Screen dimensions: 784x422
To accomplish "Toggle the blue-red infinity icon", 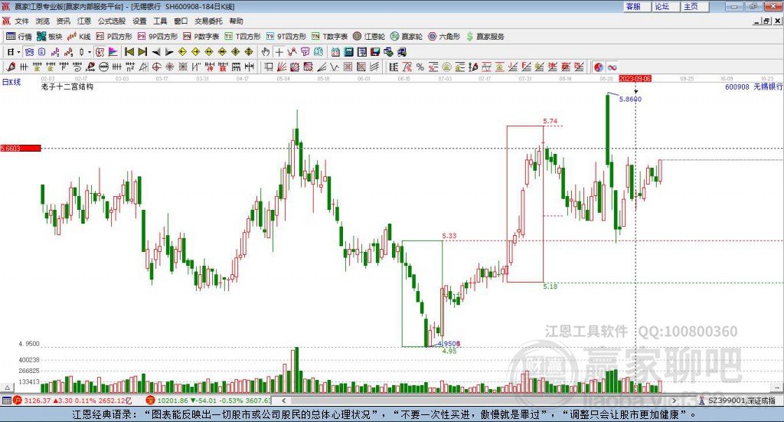I will point(612,67).
